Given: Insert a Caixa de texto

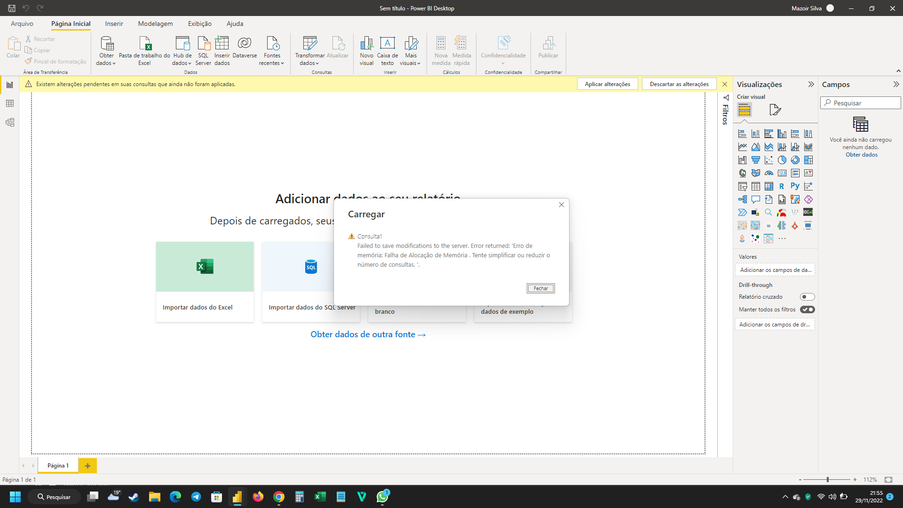Looking at the screenshot, I should (x=387, y=51).
